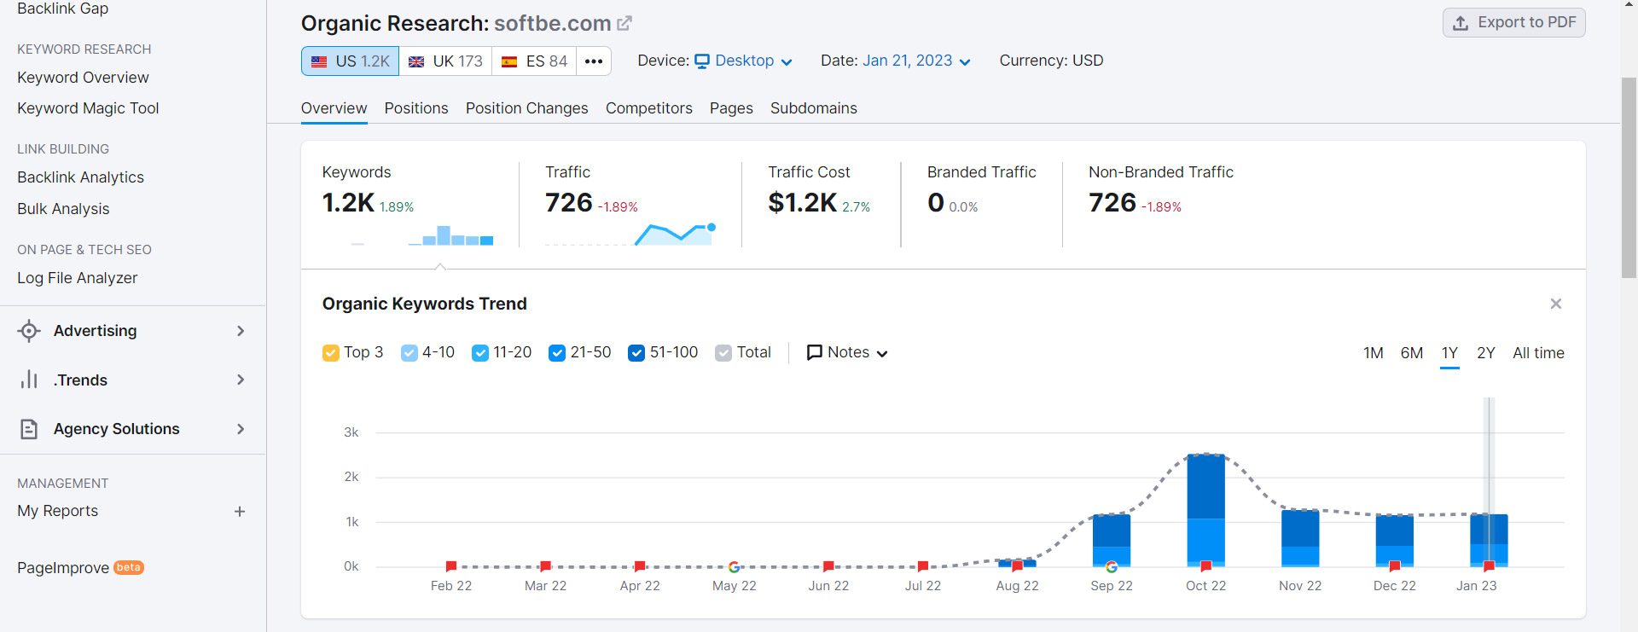Open My Reports in sidebar

click(57, 511)
